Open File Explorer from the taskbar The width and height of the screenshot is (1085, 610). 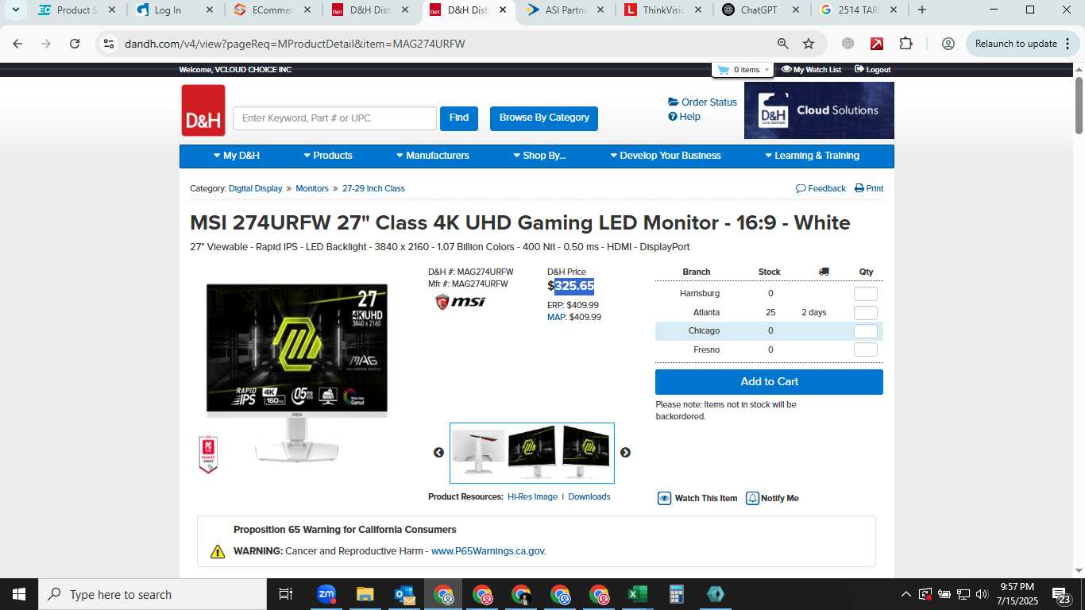point(365,594)
